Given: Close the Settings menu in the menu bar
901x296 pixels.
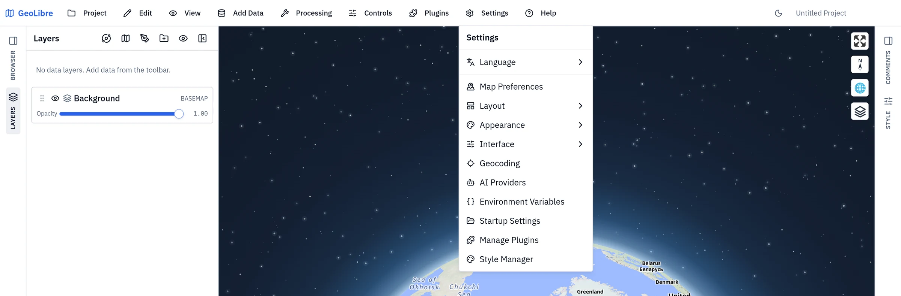Looking at the screenshot, I should click(487, 13).
